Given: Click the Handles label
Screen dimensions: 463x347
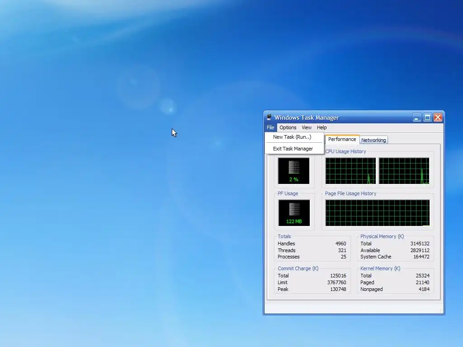Looking at the screenshot, I should pos(286,244).
